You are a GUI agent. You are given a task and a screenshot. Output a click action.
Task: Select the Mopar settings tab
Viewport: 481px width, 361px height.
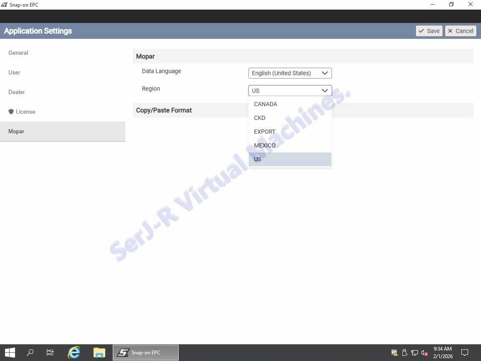pyautogui.click(x=16, y=131)
